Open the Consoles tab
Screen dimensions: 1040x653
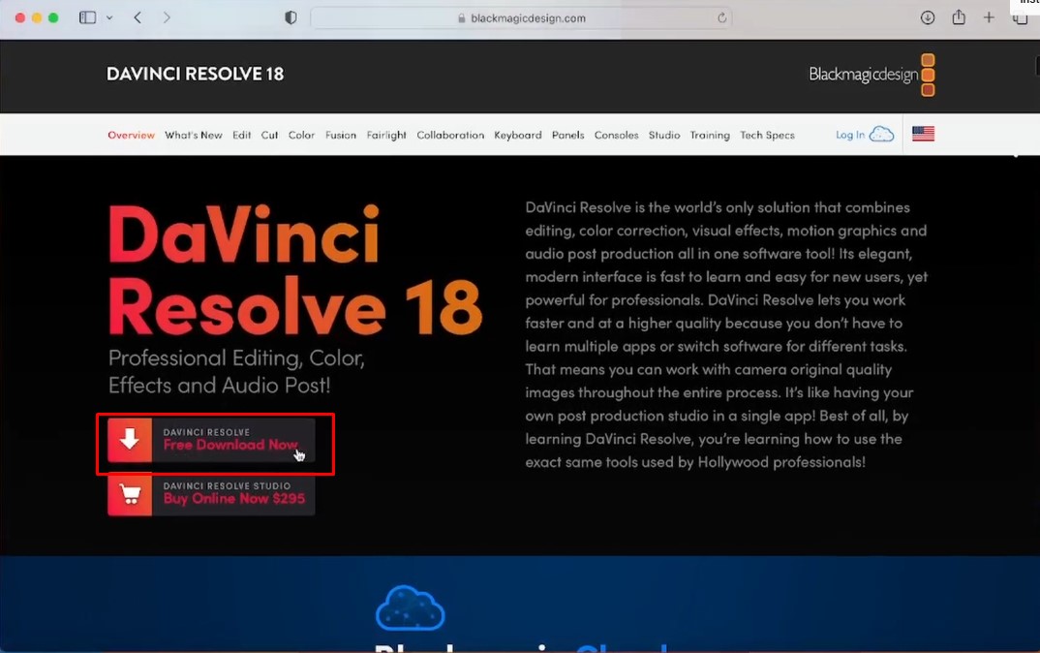[x=616, y=135]
